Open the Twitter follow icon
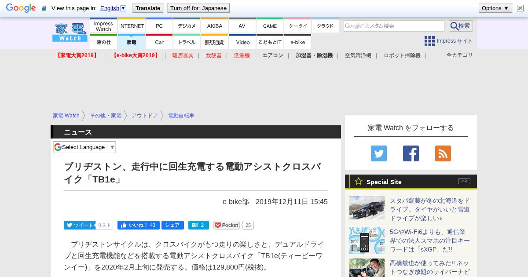Viewport: 528px width, 277px height. [379, 153]
